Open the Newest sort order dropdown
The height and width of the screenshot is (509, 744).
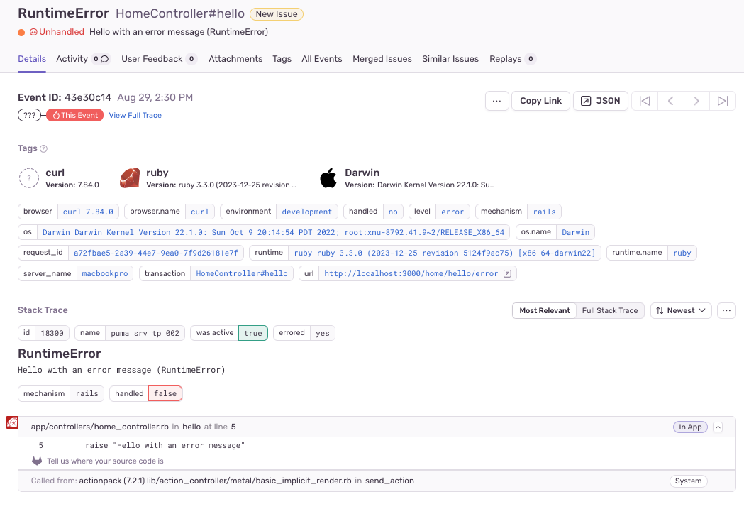tap(681, 310)
